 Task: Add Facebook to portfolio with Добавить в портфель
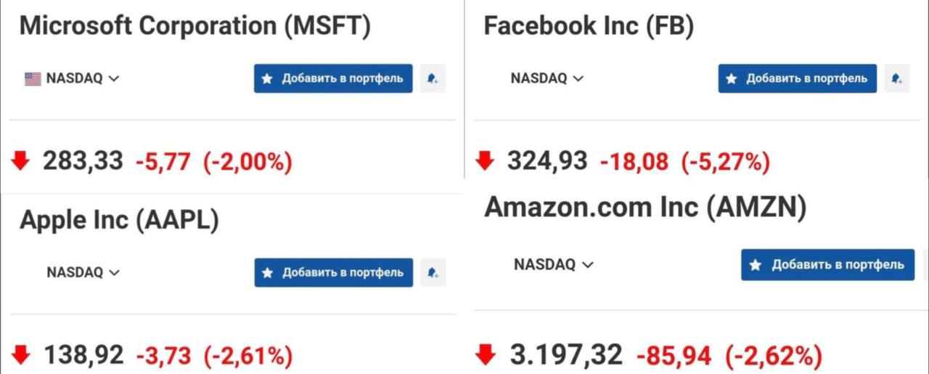(x=798, y=78)
